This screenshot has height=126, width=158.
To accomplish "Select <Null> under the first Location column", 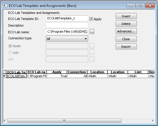I will click(97, 76).
